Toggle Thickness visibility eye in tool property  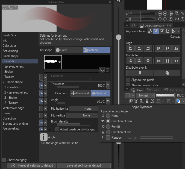point(41,85)
